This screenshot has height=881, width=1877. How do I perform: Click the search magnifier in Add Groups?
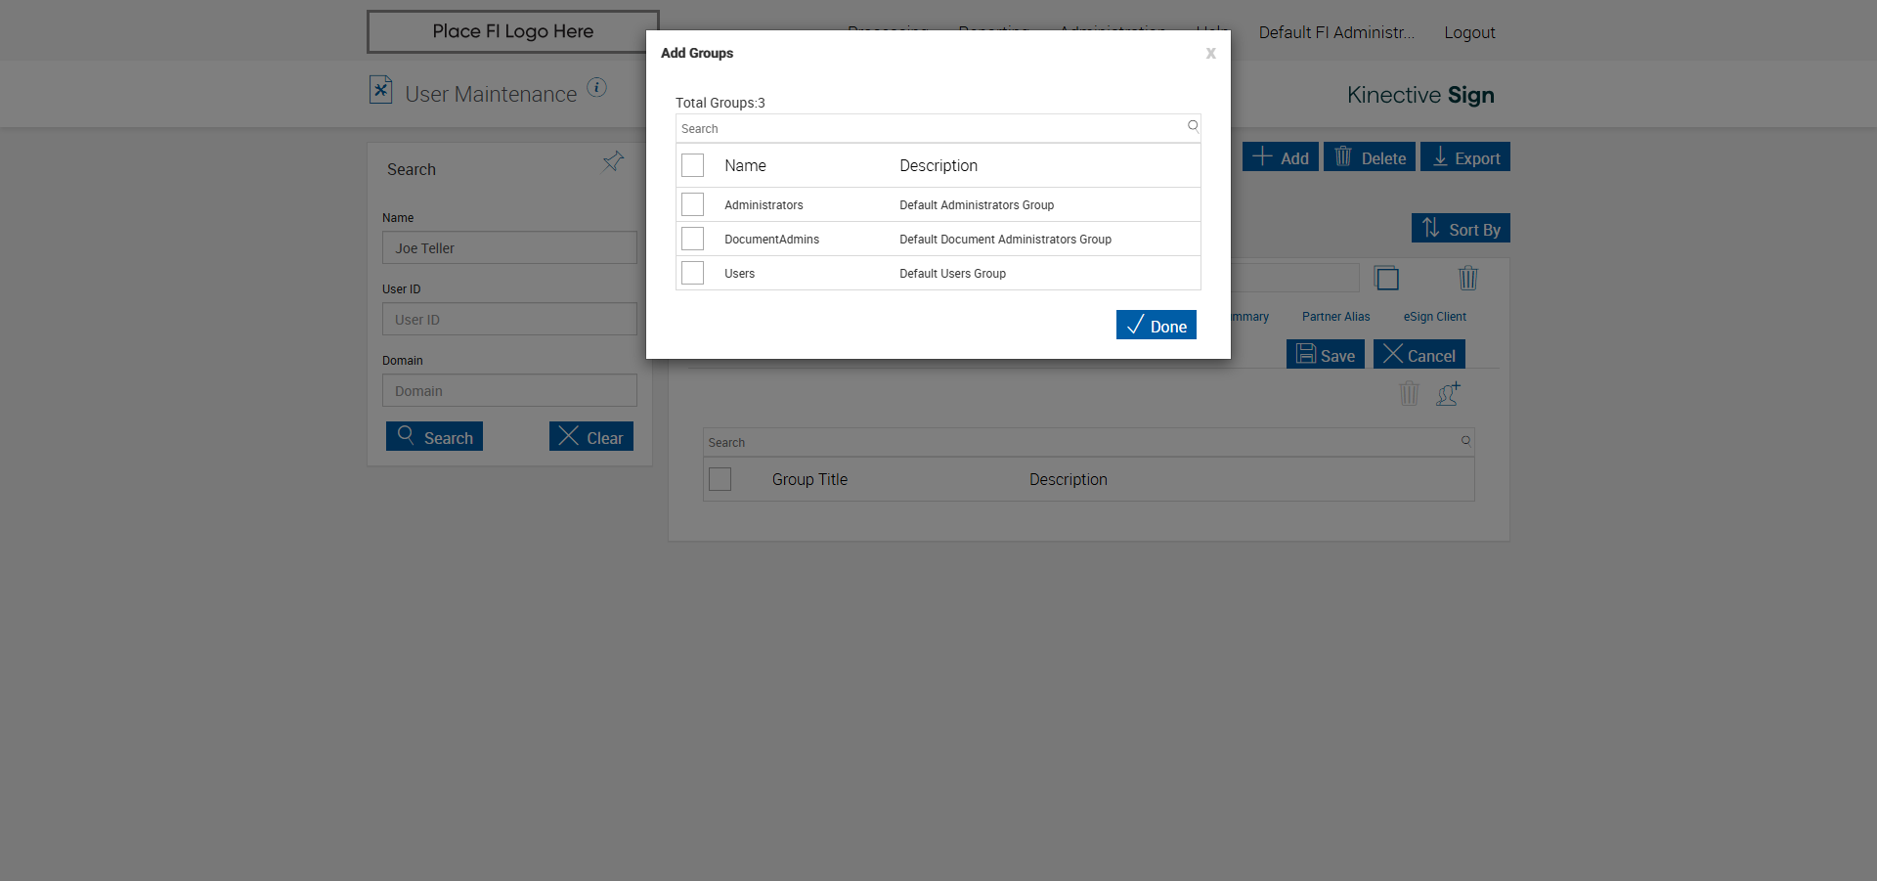(x=1193, y=126)
